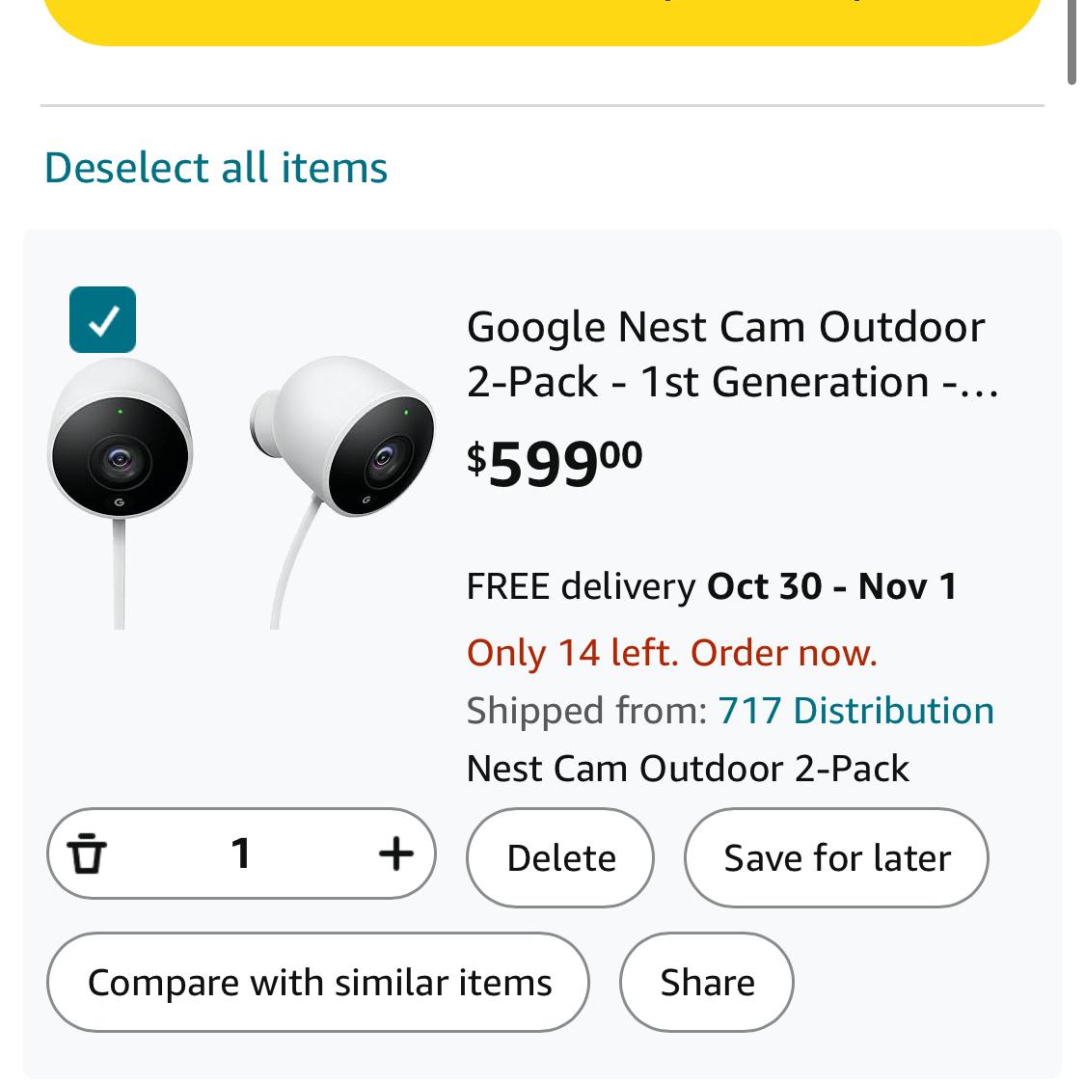Click the Nest Cam Outdoor 2-Pack variant text
The image size is (1085, 1083).
pyautogui.click(x=687, y=769)
